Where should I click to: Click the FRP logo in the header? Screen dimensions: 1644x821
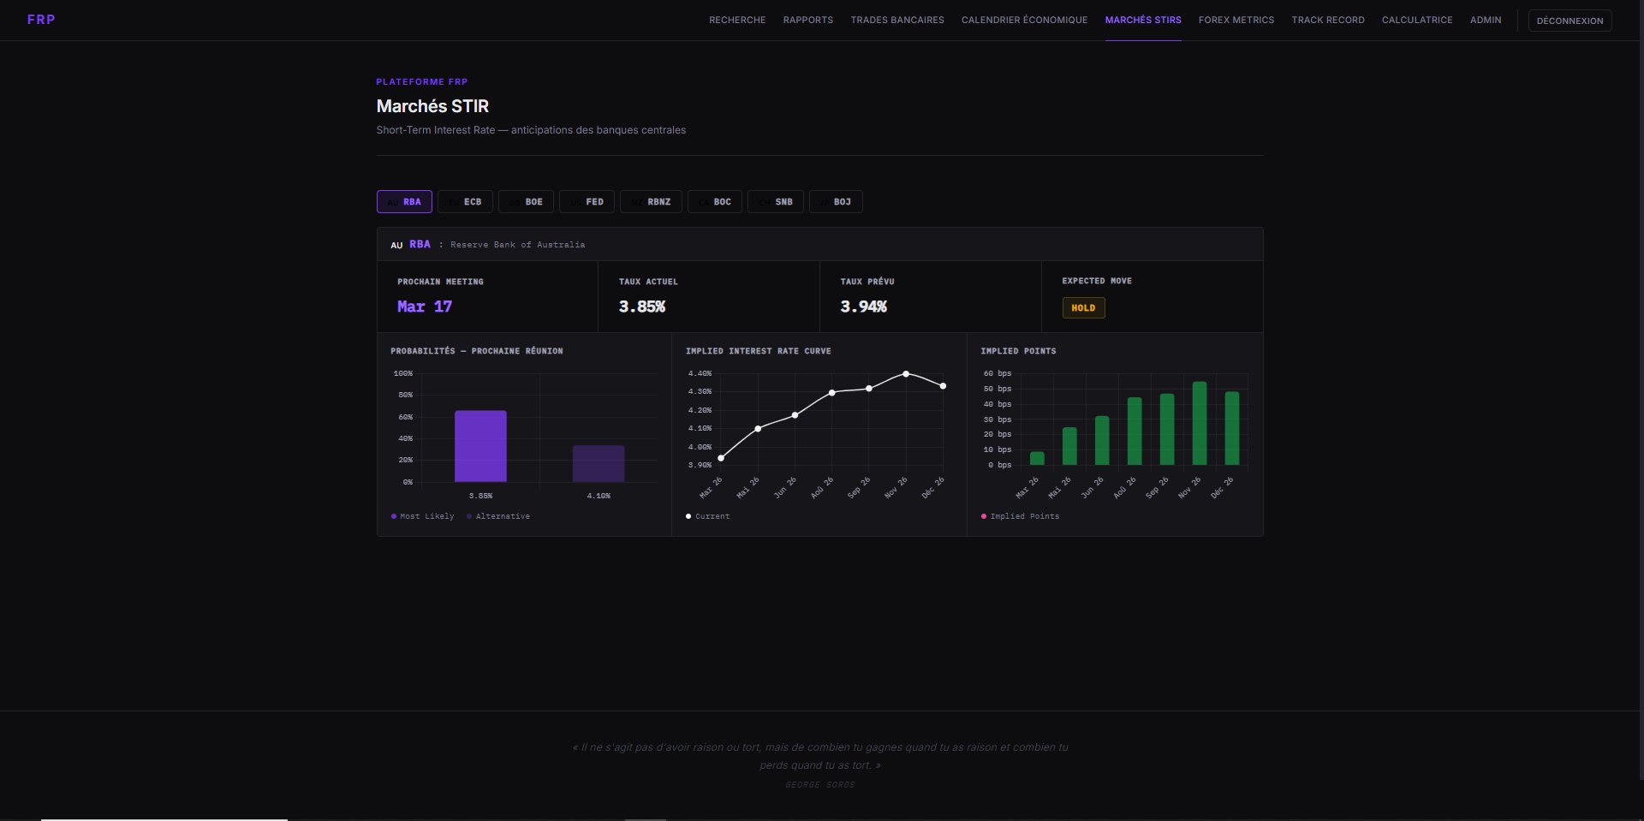coord(41,20)
